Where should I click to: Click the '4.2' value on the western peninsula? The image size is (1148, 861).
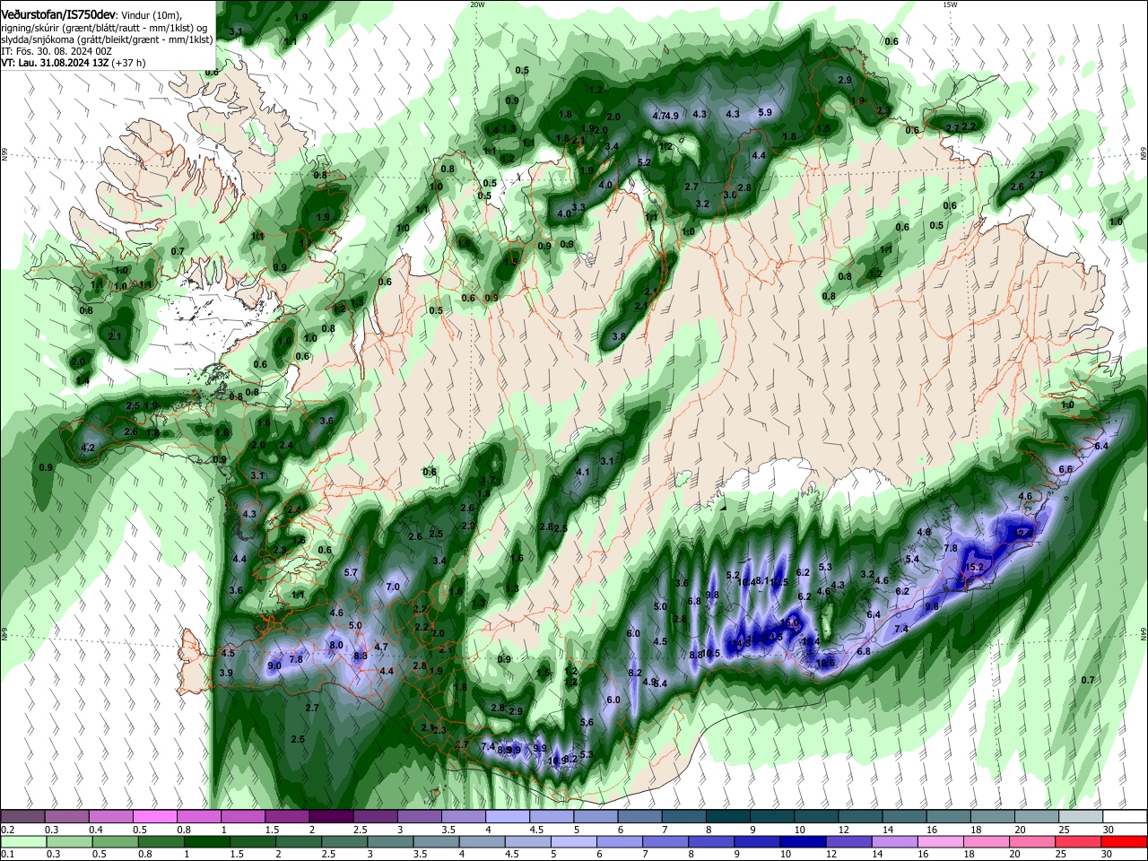[88, 448]
